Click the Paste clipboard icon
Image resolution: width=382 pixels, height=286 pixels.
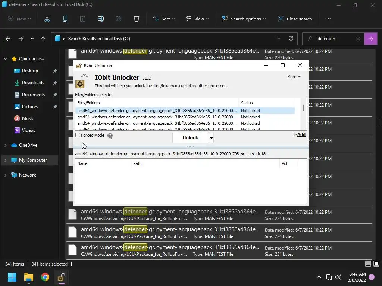[x=82, y=19]
